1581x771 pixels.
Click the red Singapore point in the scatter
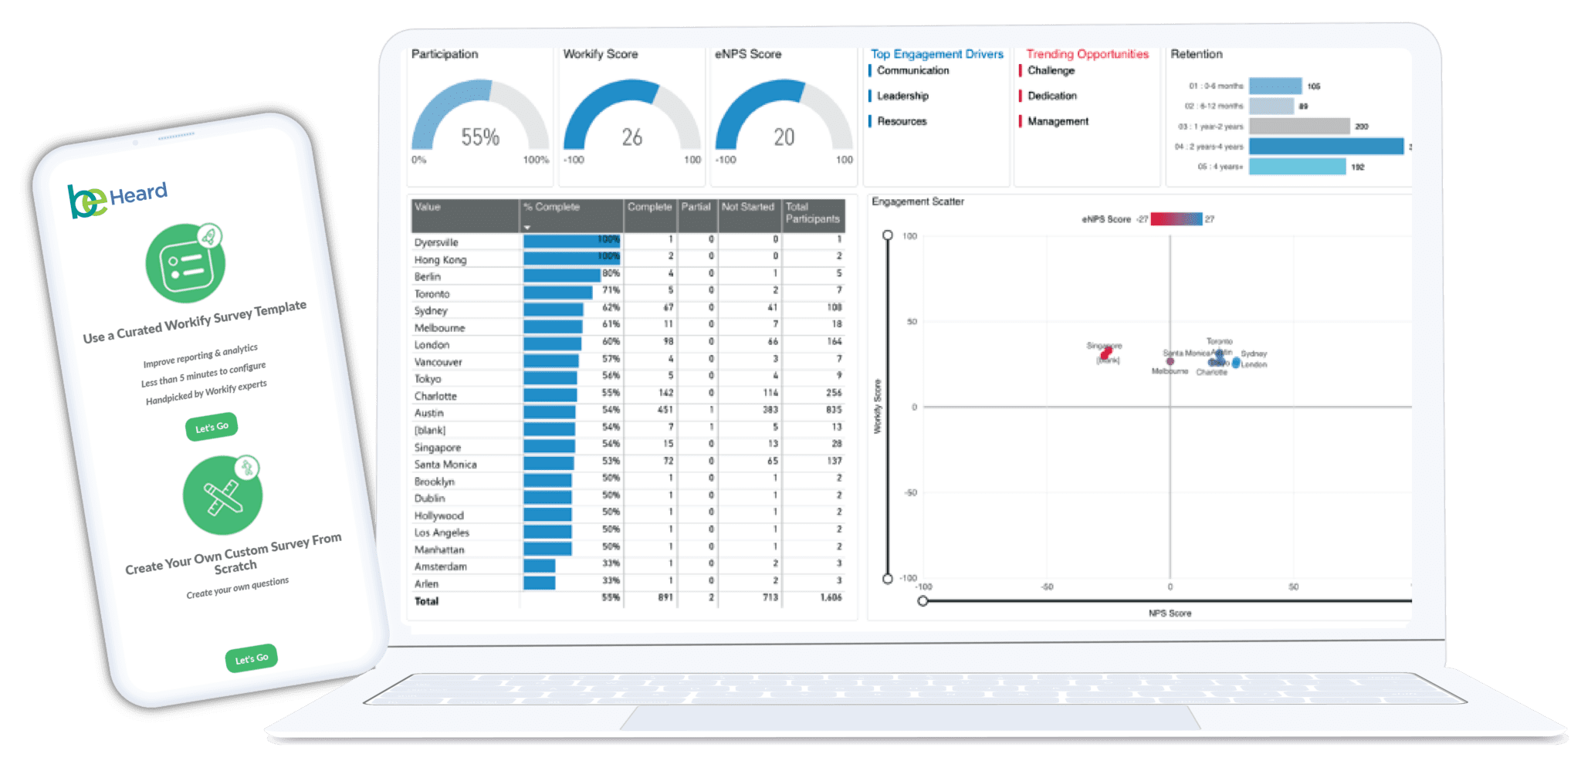pyautogui.click(x=1106, y=353)
